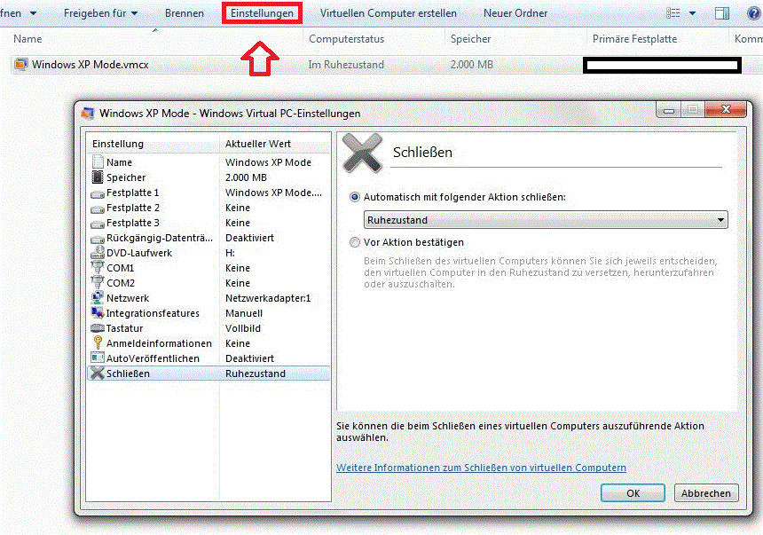763x535 pixels.
Task: Select the Festplatte 2 setting row
Action: tap(208, 208)
